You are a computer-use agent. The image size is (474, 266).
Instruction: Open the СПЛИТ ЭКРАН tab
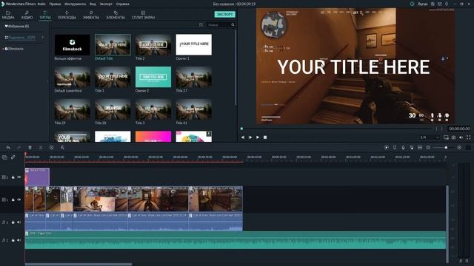pyautogui.click(x=143, y=15)
